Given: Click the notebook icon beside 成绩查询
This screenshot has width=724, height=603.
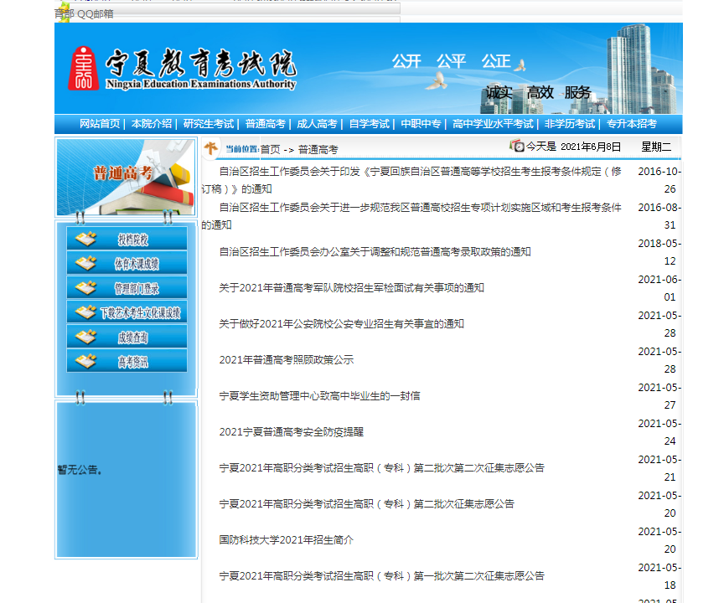Looking at the screenshot, I should pos(85,337).
